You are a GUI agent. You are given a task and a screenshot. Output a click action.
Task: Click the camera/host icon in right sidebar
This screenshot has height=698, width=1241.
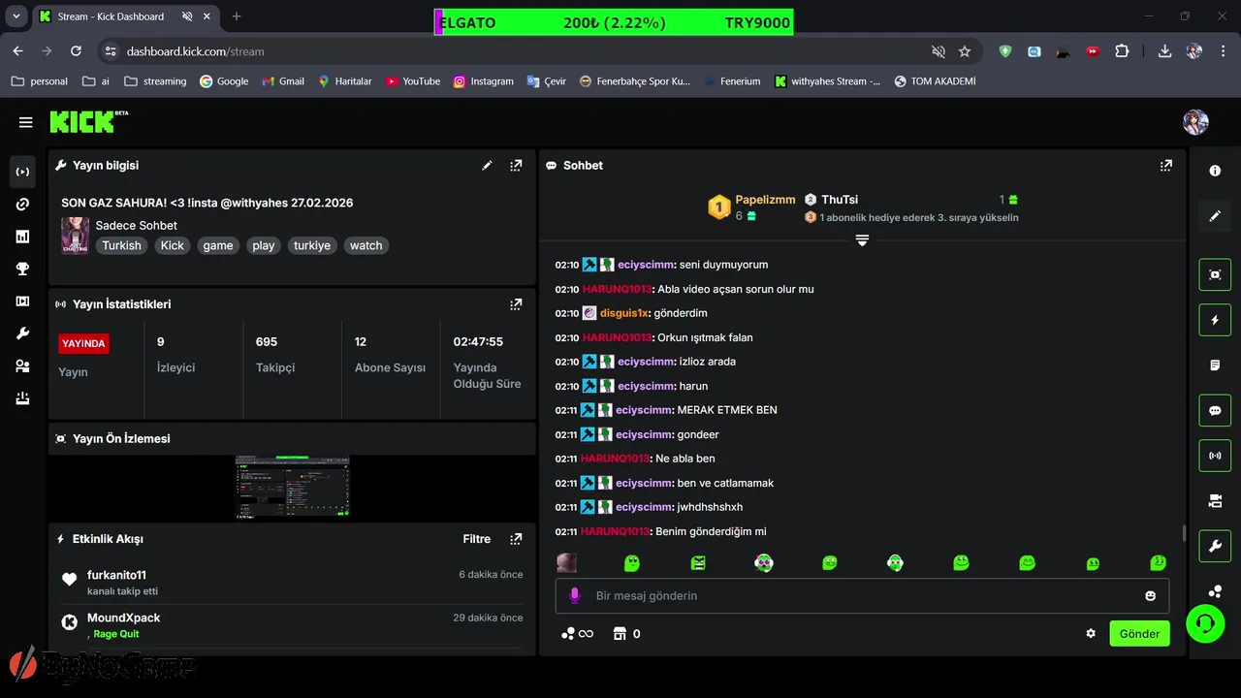coord(1215,501)
